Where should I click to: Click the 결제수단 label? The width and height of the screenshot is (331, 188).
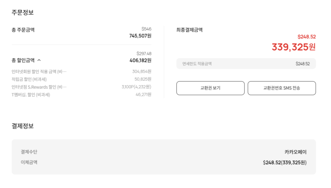pos(29,152)
